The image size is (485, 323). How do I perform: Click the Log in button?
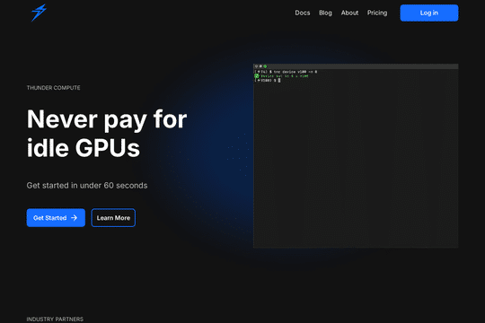(429, 13)
